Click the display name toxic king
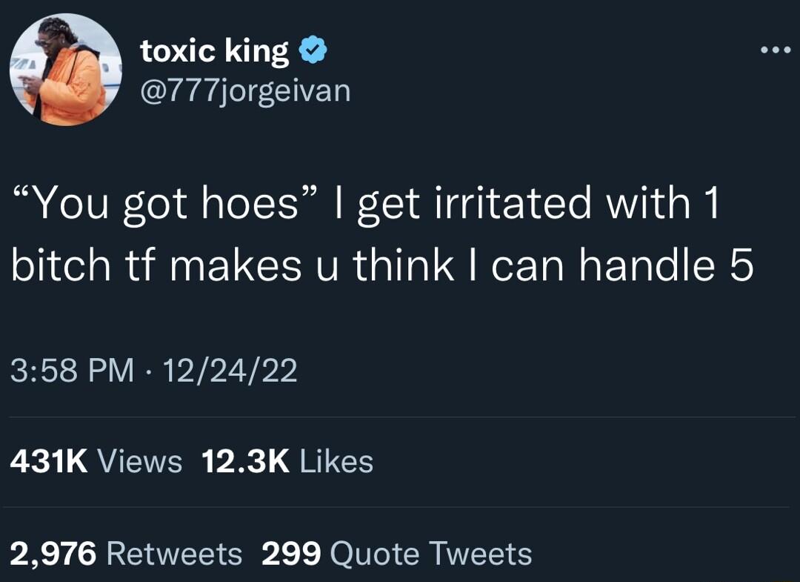The image size is (800, 582). coord(215,50)
